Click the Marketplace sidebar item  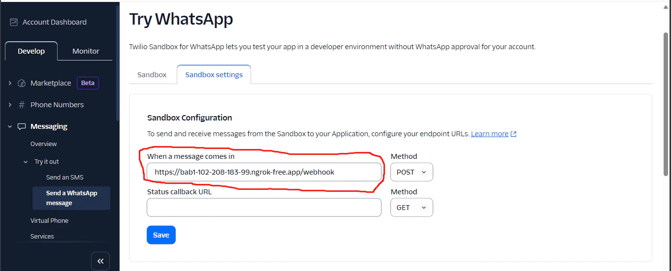pyautogui.click(x=51, y=83)
